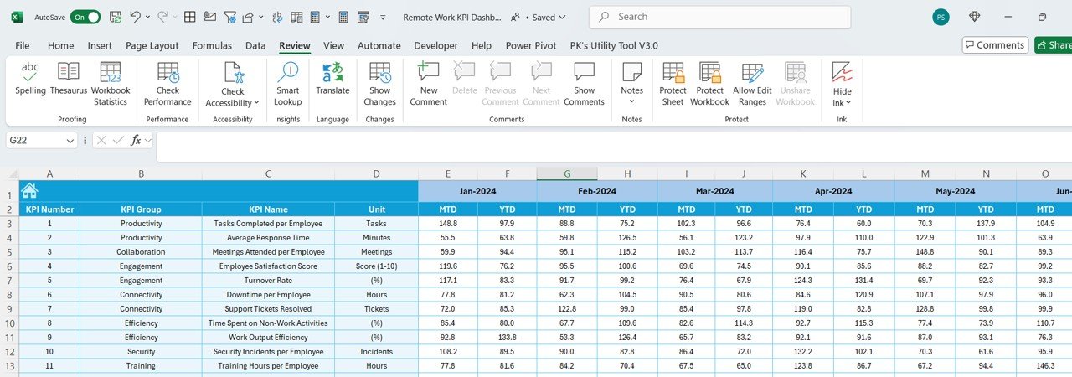Click the KPI Group header cell
Screen dimensions: 1072x377
141,209
